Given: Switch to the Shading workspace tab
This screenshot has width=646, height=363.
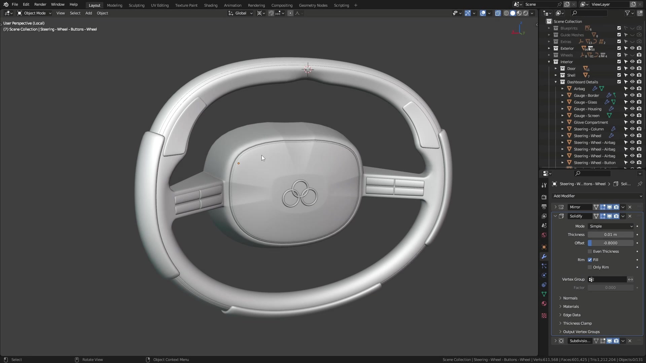Looking at the screenshot, I should click(211, 5).
